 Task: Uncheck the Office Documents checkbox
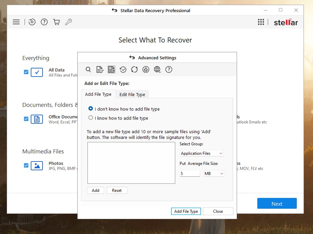click(x=26, y=119)
